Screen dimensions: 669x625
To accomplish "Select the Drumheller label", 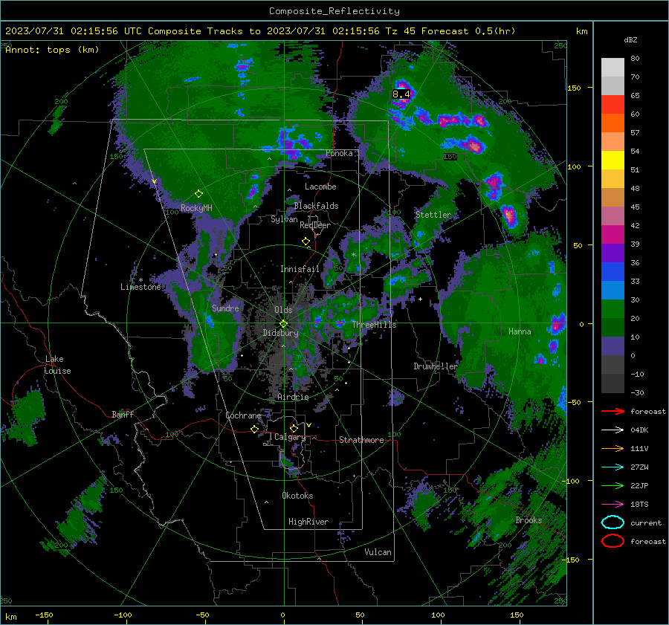I will click(436, 366).
